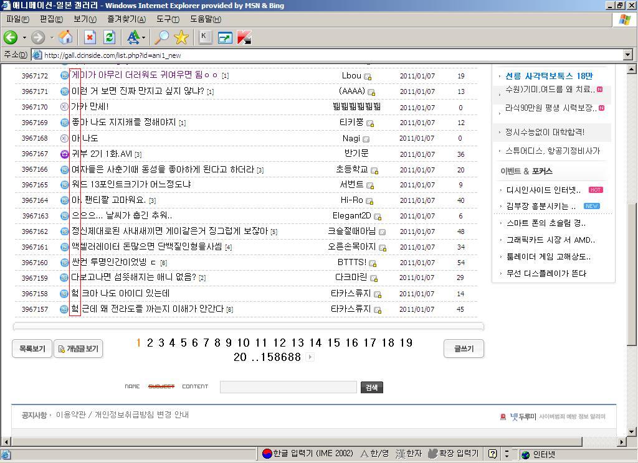This screenshot has height=463, width=638.
Task: Click the Kaspersky red K toolbar icon
Action: pyautogui.click(x=244, y=37)
